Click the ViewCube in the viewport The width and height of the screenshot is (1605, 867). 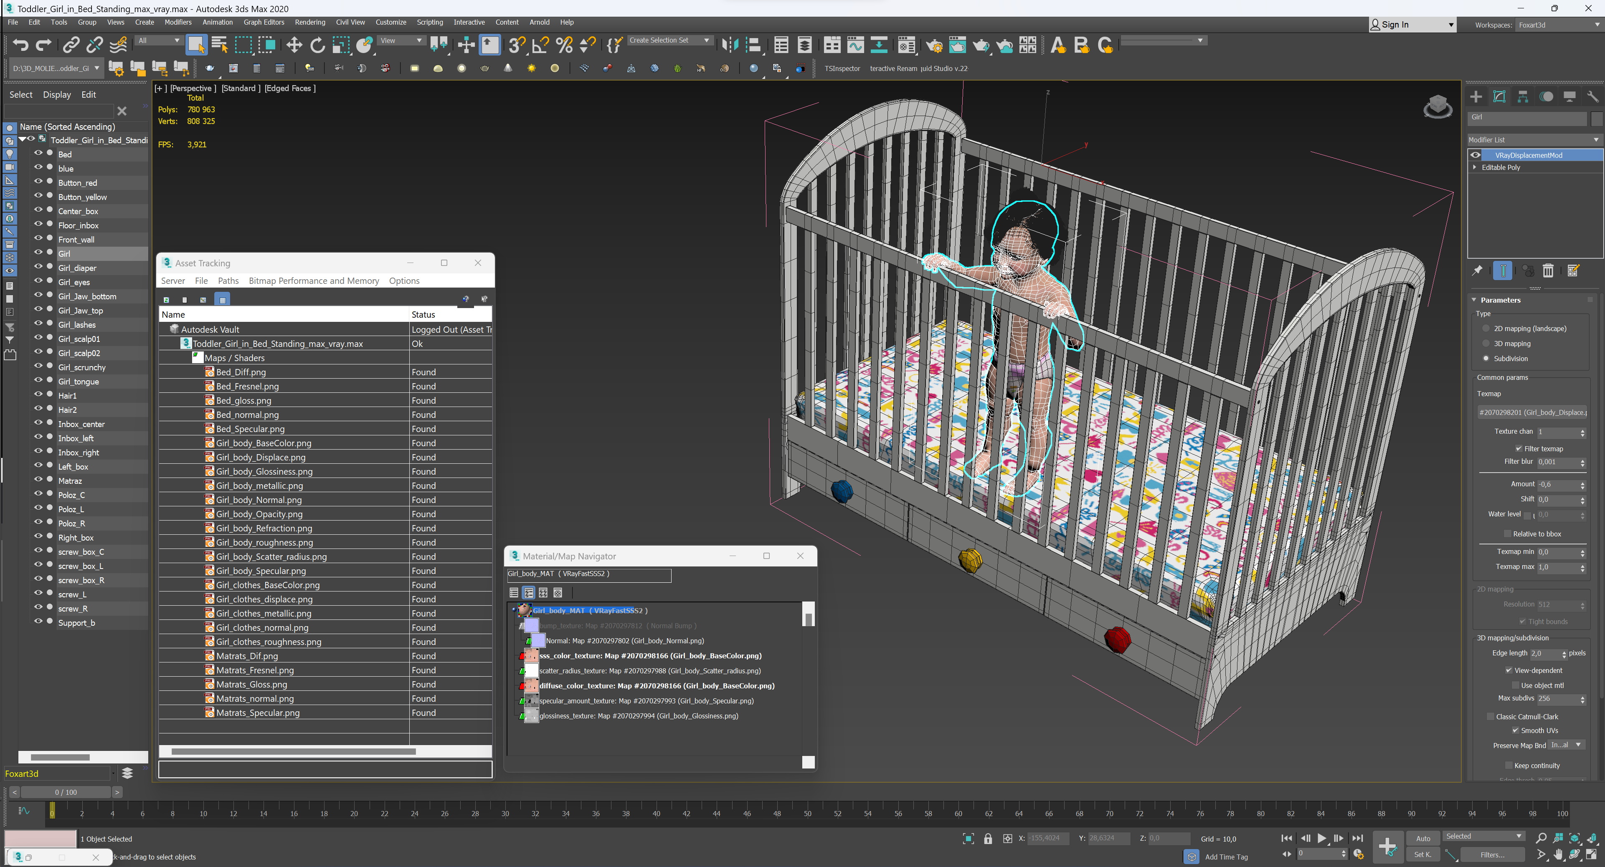pos(1438,106)
